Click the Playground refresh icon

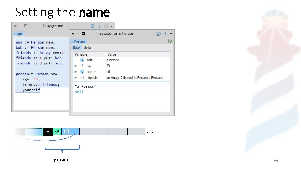click(92, 26)
